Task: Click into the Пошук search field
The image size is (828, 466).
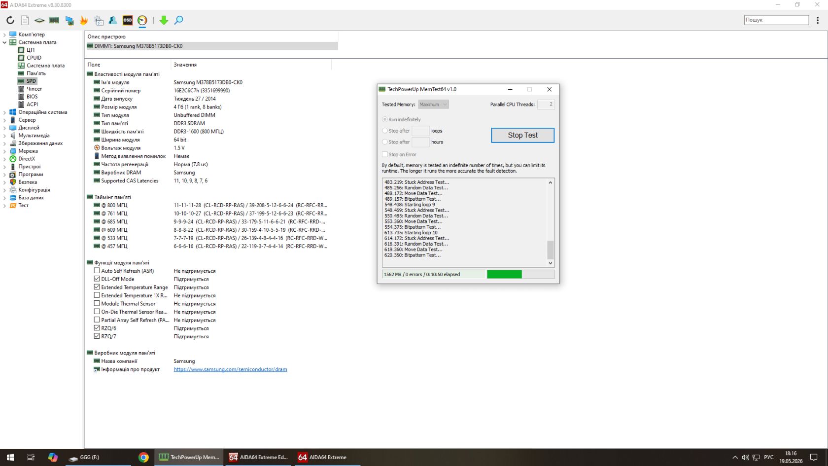Action: click(776, 20)
